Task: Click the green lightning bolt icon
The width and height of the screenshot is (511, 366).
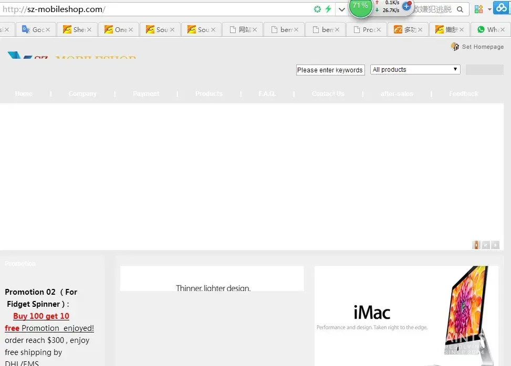Action: 328,9
